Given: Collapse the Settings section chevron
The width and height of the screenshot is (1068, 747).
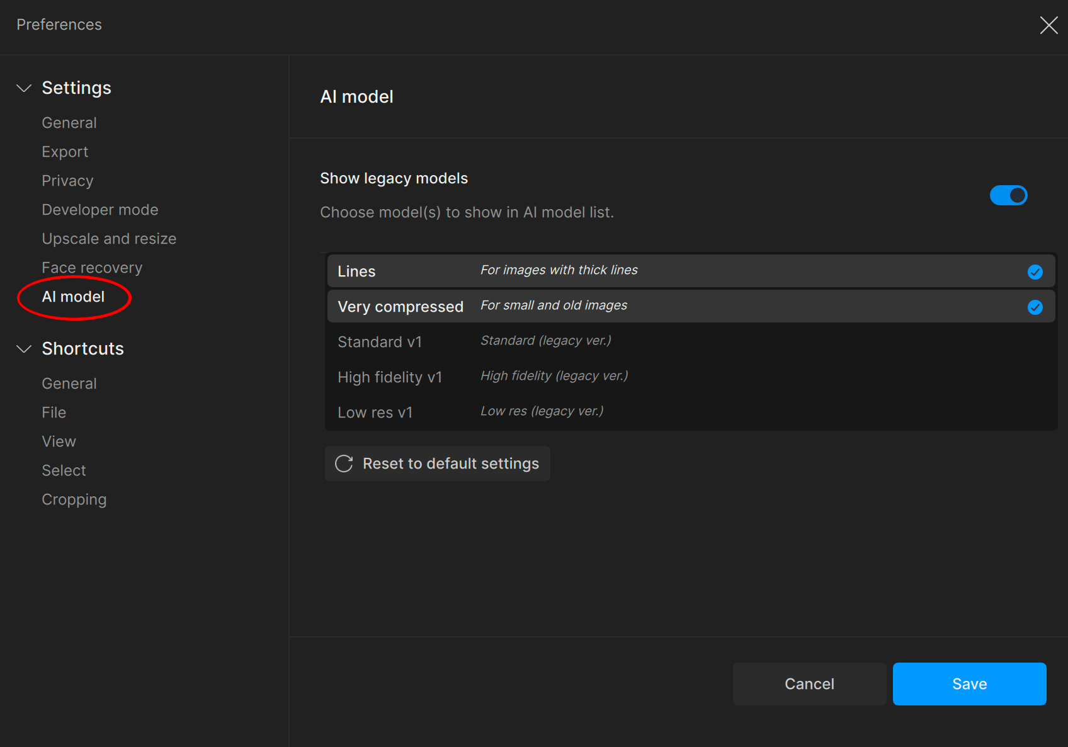Looking at the screenshot, I should (24, 88).
